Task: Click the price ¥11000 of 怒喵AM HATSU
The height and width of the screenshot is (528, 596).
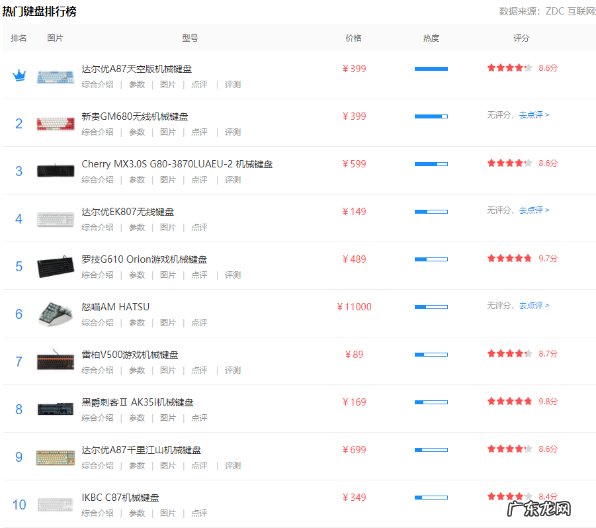Action: coord(355,306)
